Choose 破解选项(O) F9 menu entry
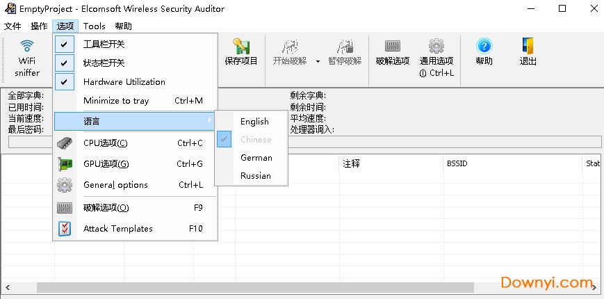604x299 pixels. 136,208
